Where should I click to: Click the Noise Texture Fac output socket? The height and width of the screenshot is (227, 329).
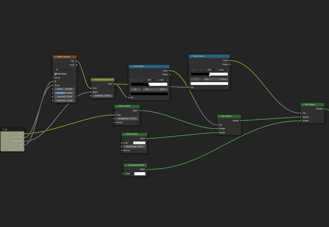[x=77, y=61]
